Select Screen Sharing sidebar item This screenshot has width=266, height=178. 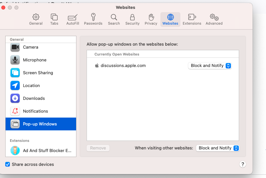[x=38, y=73]
